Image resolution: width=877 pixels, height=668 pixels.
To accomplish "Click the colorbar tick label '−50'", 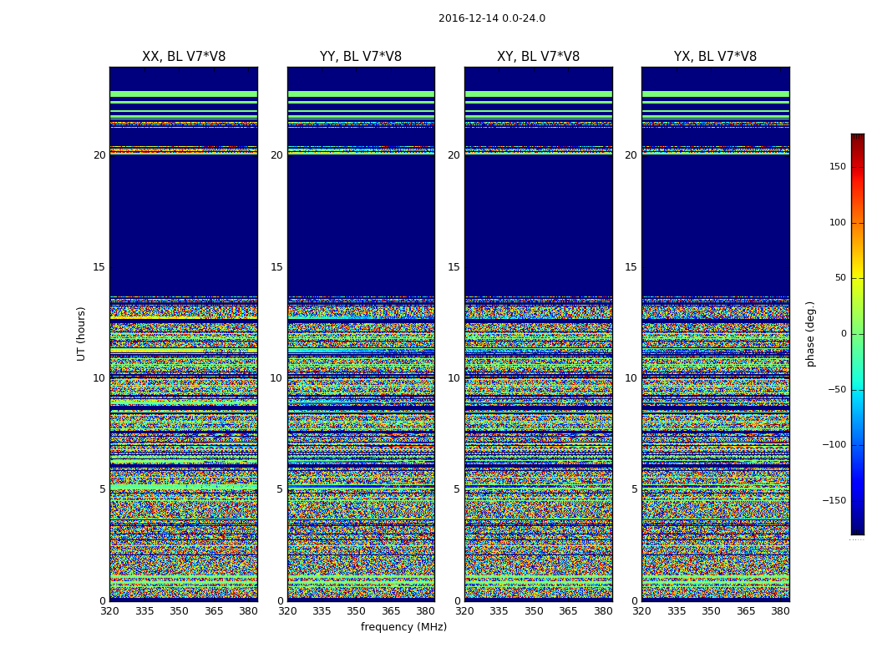I will pos(837,389).
